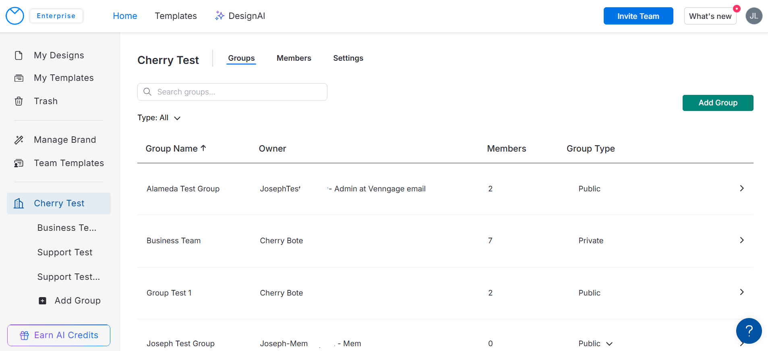This screenshot has height=351, width=768.
Task: Click the gift icon in Earn AI Credits
Action: (25, 335)
